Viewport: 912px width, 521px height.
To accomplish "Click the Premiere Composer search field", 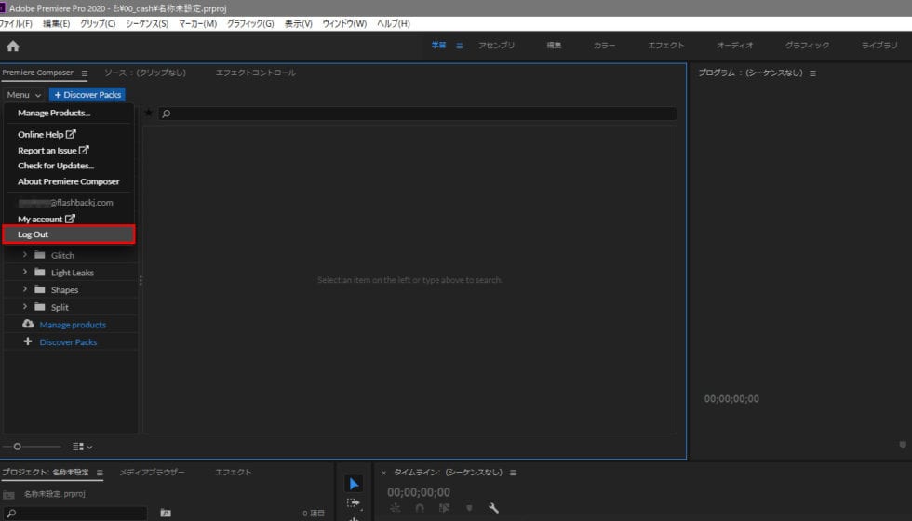I will [x=418, y=114].
